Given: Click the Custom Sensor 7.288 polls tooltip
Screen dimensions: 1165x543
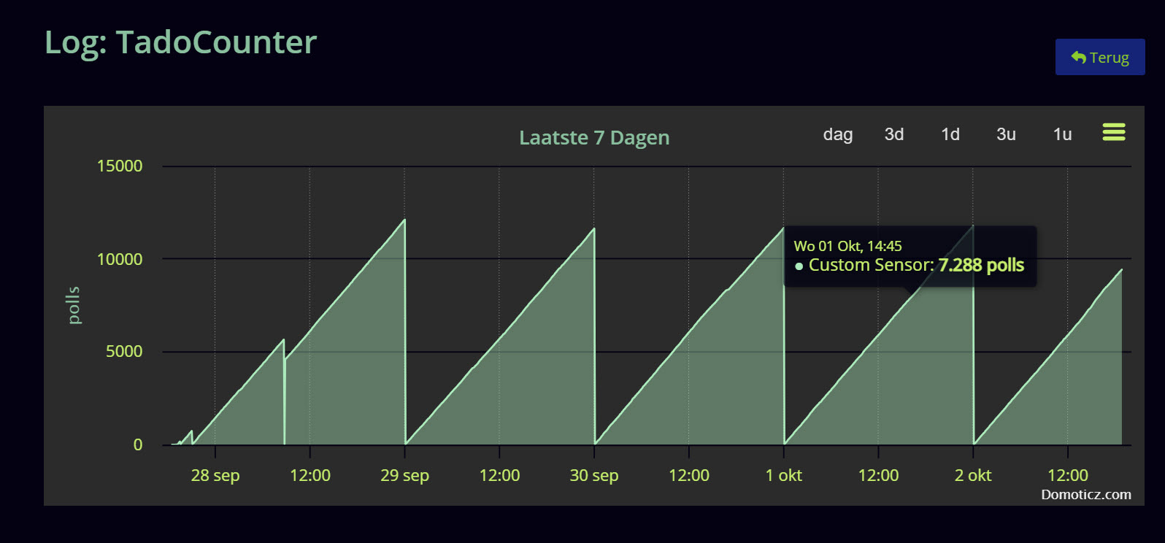Looking at the screenshot, I should (x=910, y=256).
